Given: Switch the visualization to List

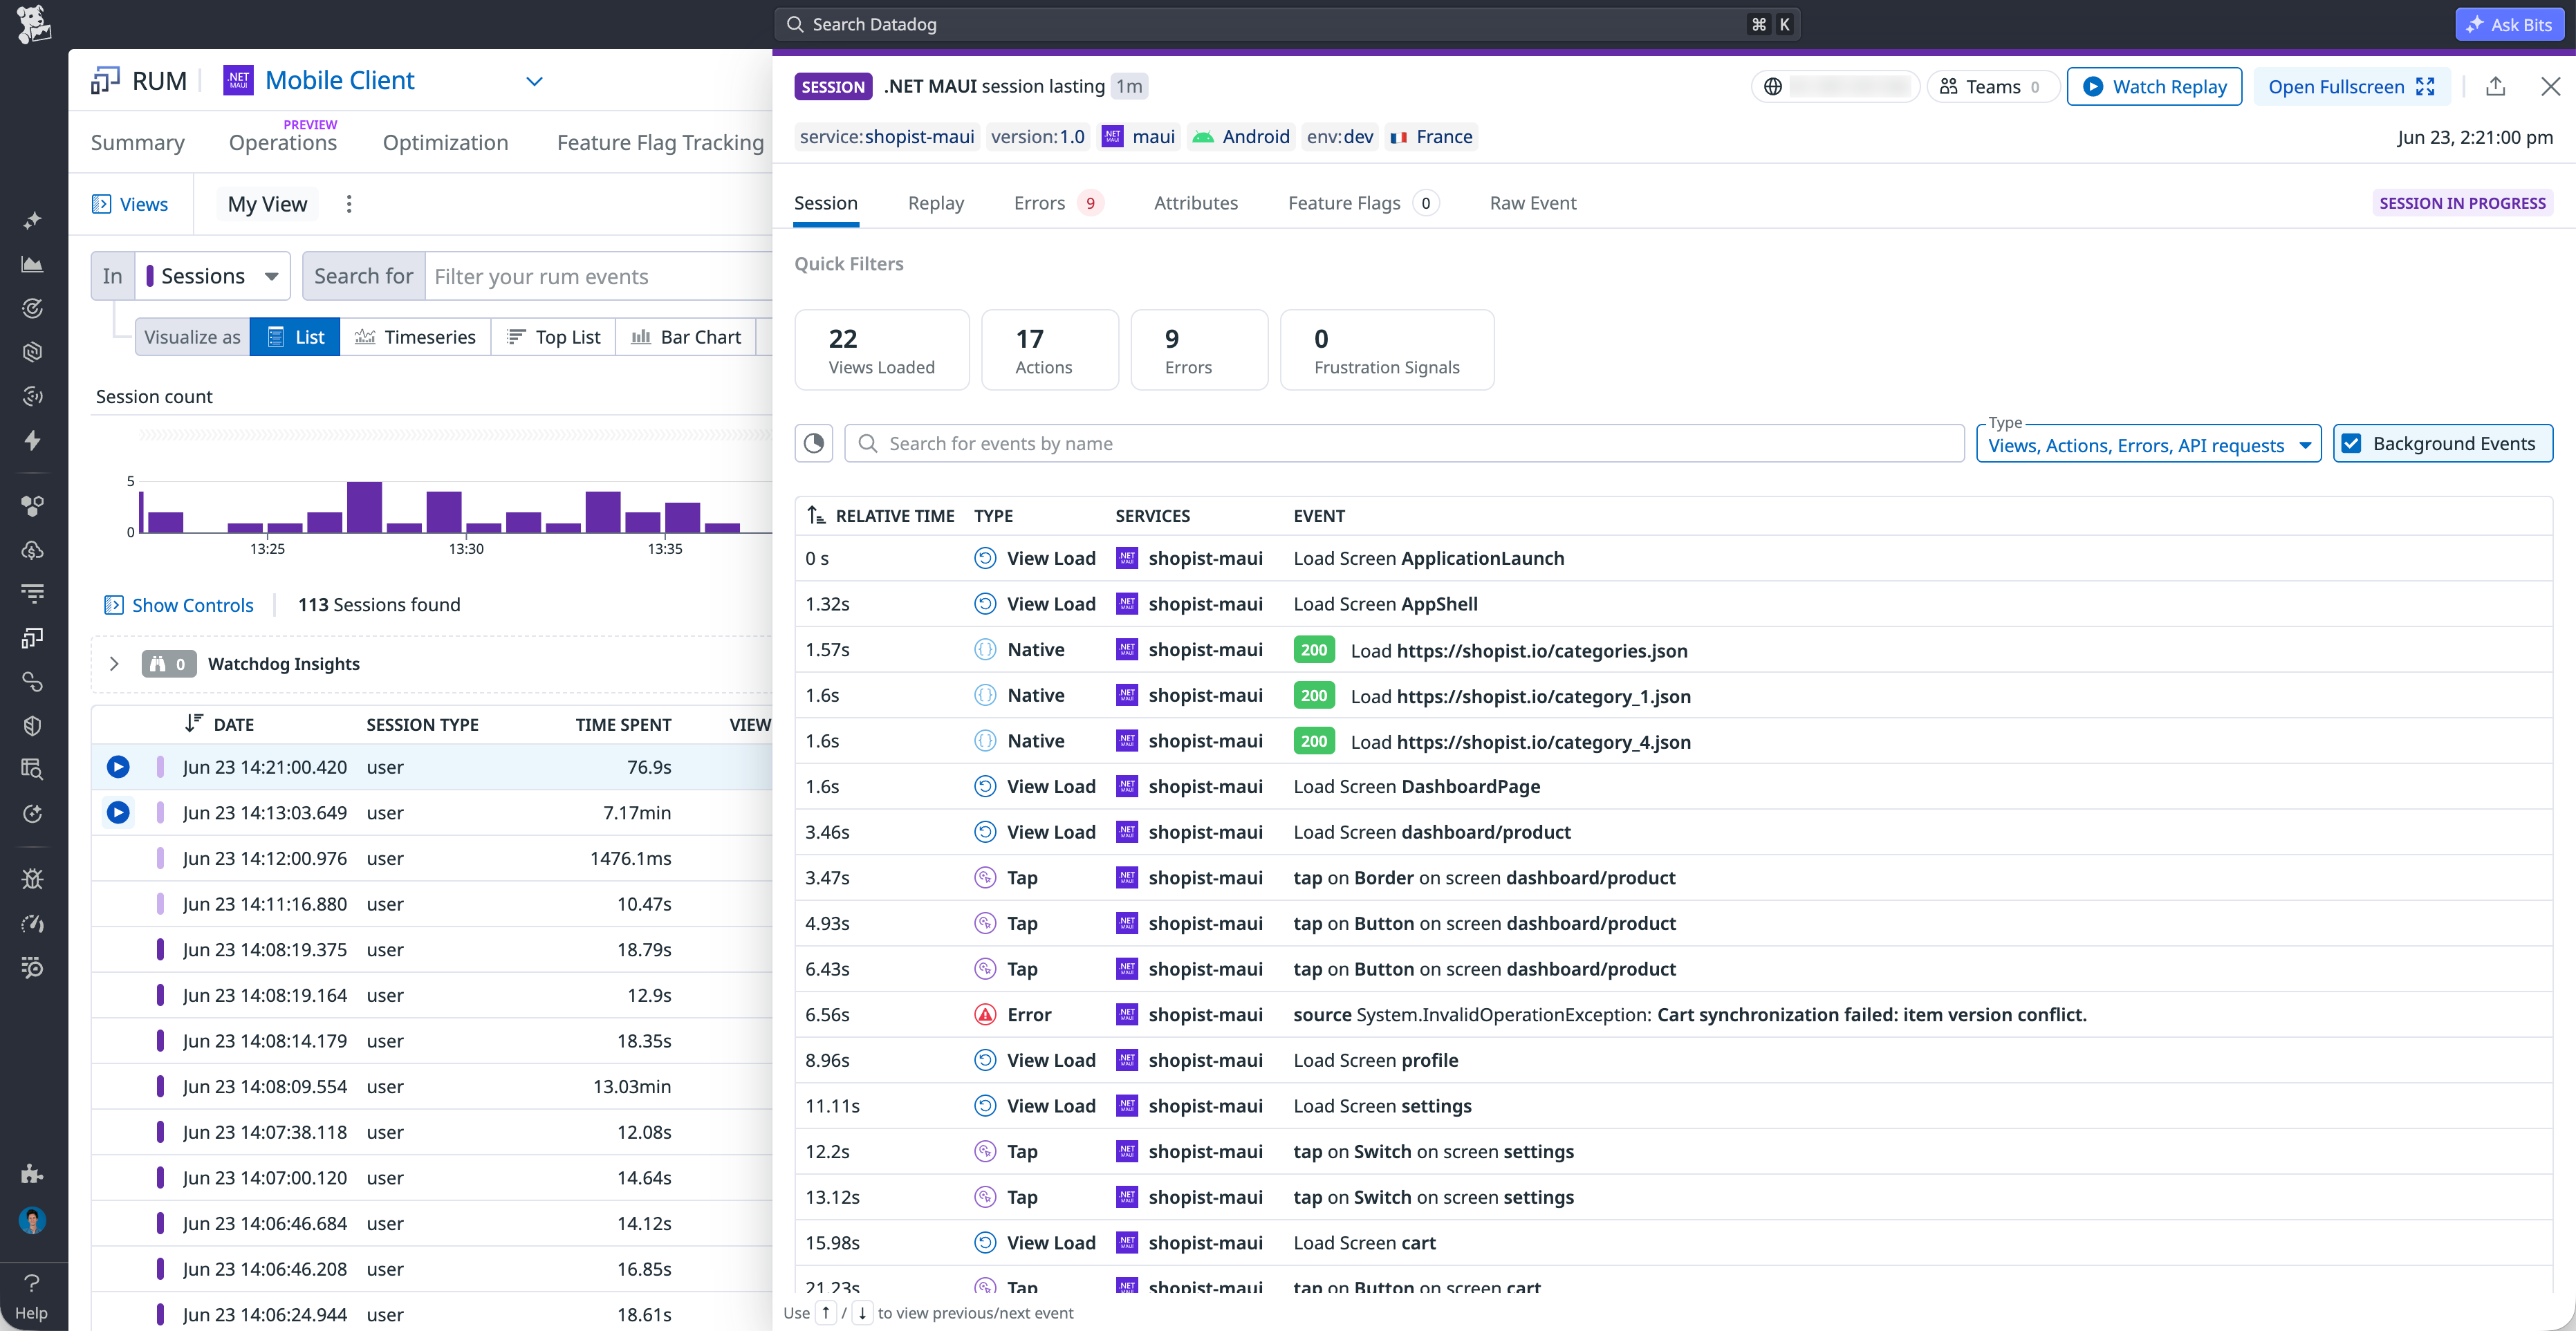Looking at the screenshot, I should (x=295, y=337).
